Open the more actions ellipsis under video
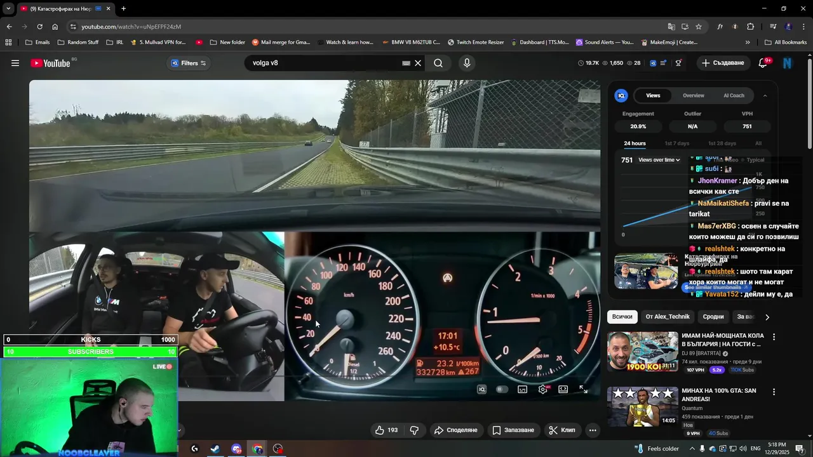 pyautogui.click(x=593, y=430)
